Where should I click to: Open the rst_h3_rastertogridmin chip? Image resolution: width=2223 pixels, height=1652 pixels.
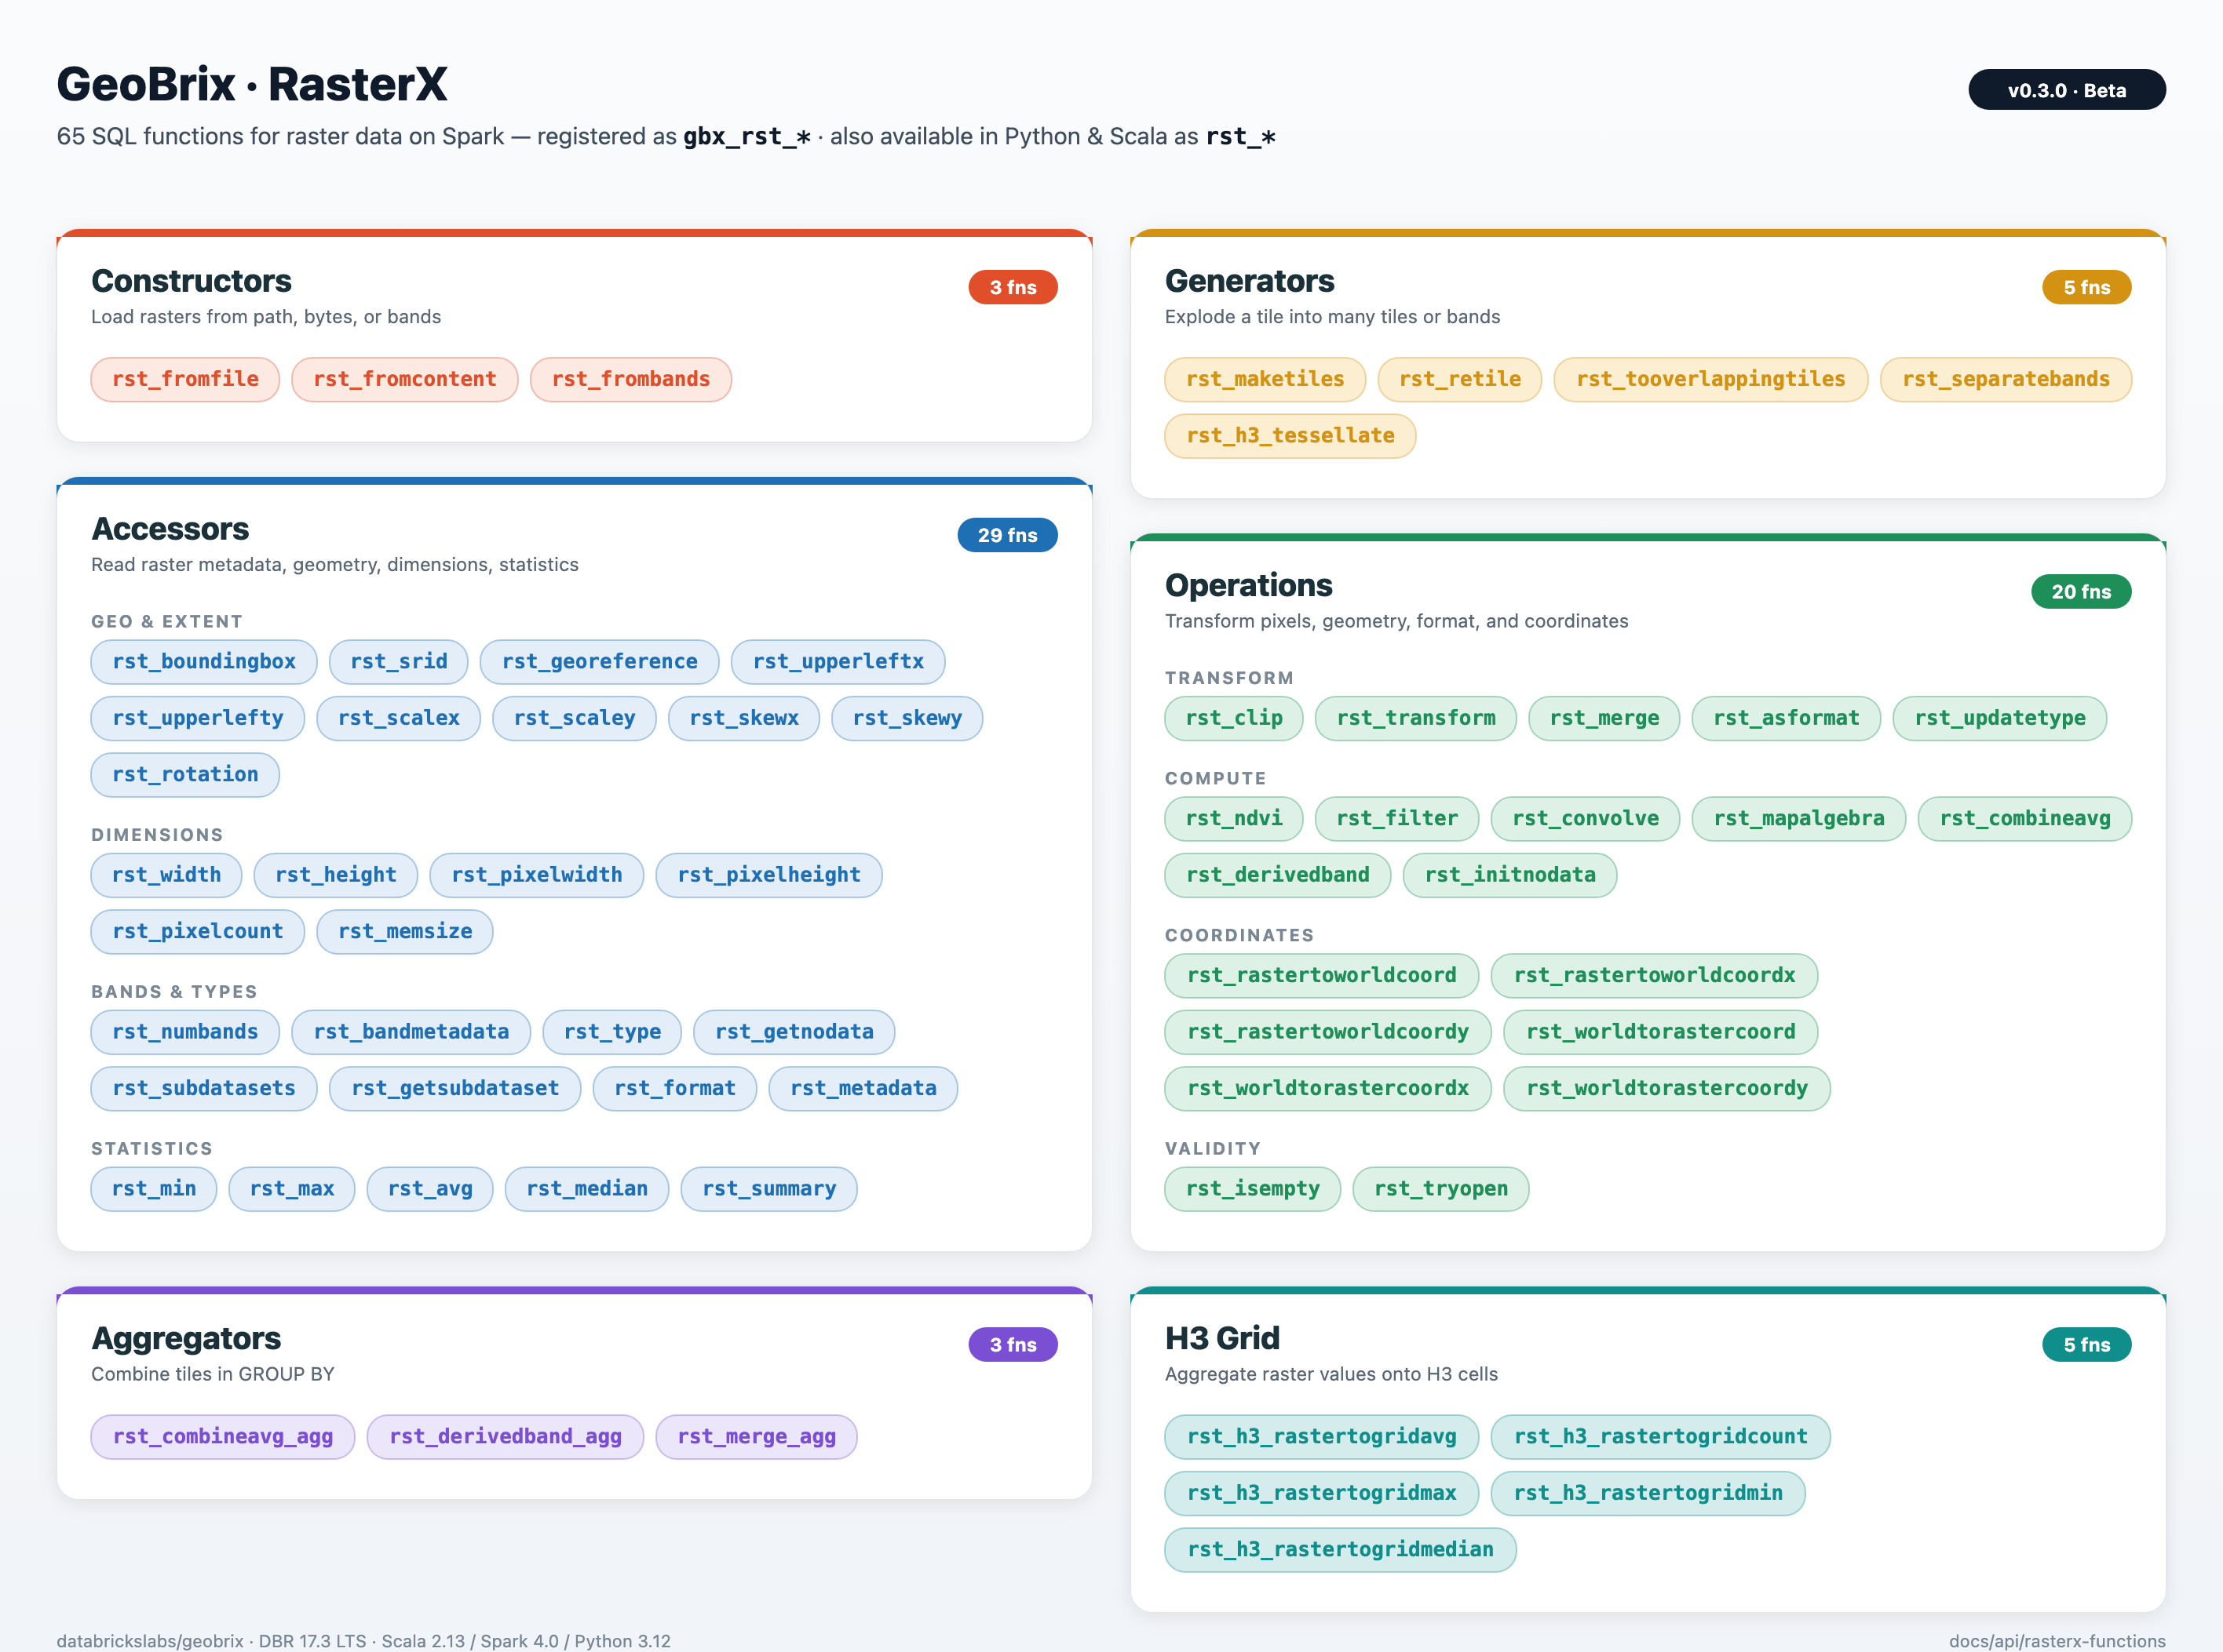coord(1648,1493)
